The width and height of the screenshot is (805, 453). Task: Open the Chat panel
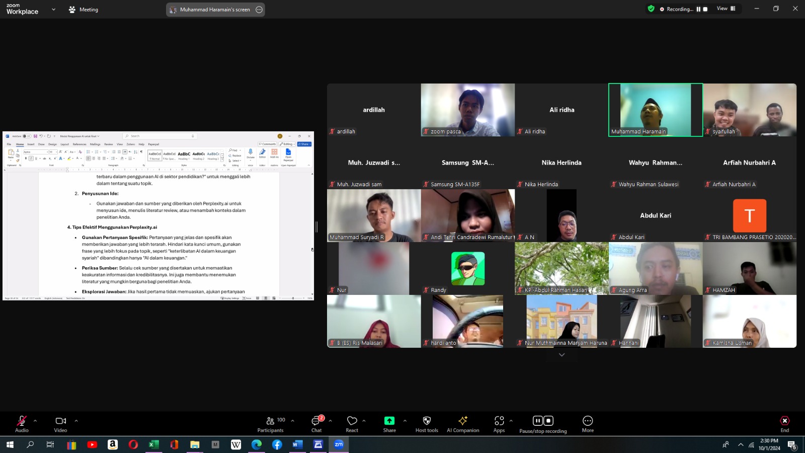[316, 424]
